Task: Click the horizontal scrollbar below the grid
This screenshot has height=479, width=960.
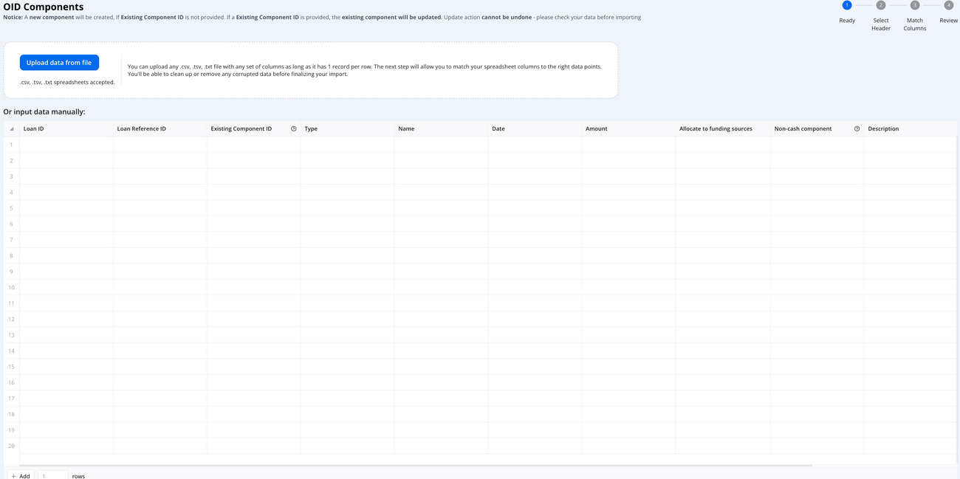Action: coord(414,465)
